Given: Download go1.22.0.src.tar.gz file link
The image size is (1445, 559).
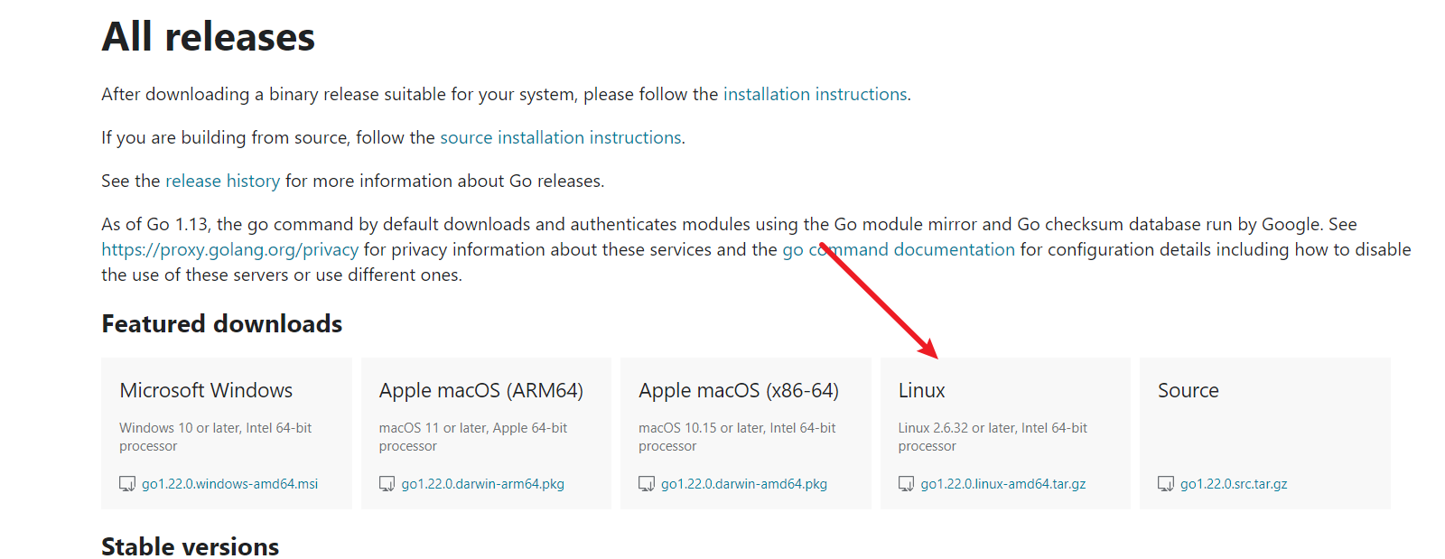Looking at the screenshot, I should coord(1234,484).
